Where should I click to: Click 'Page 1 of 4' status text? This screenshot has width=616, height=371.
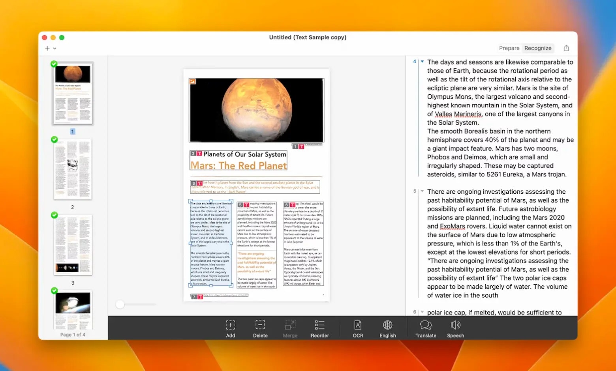tap(73, 335)
